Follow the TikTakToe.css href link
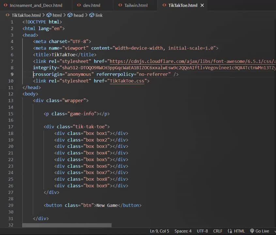Screen dimensions: 276x235 [x=128, y=81]
